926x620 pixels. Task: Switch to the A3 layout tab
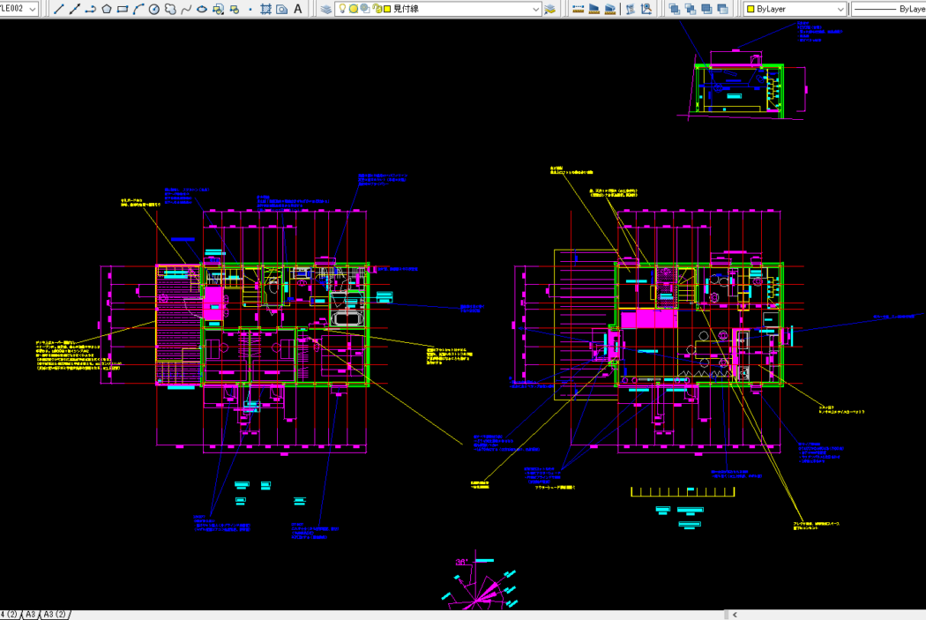(30, 614)
